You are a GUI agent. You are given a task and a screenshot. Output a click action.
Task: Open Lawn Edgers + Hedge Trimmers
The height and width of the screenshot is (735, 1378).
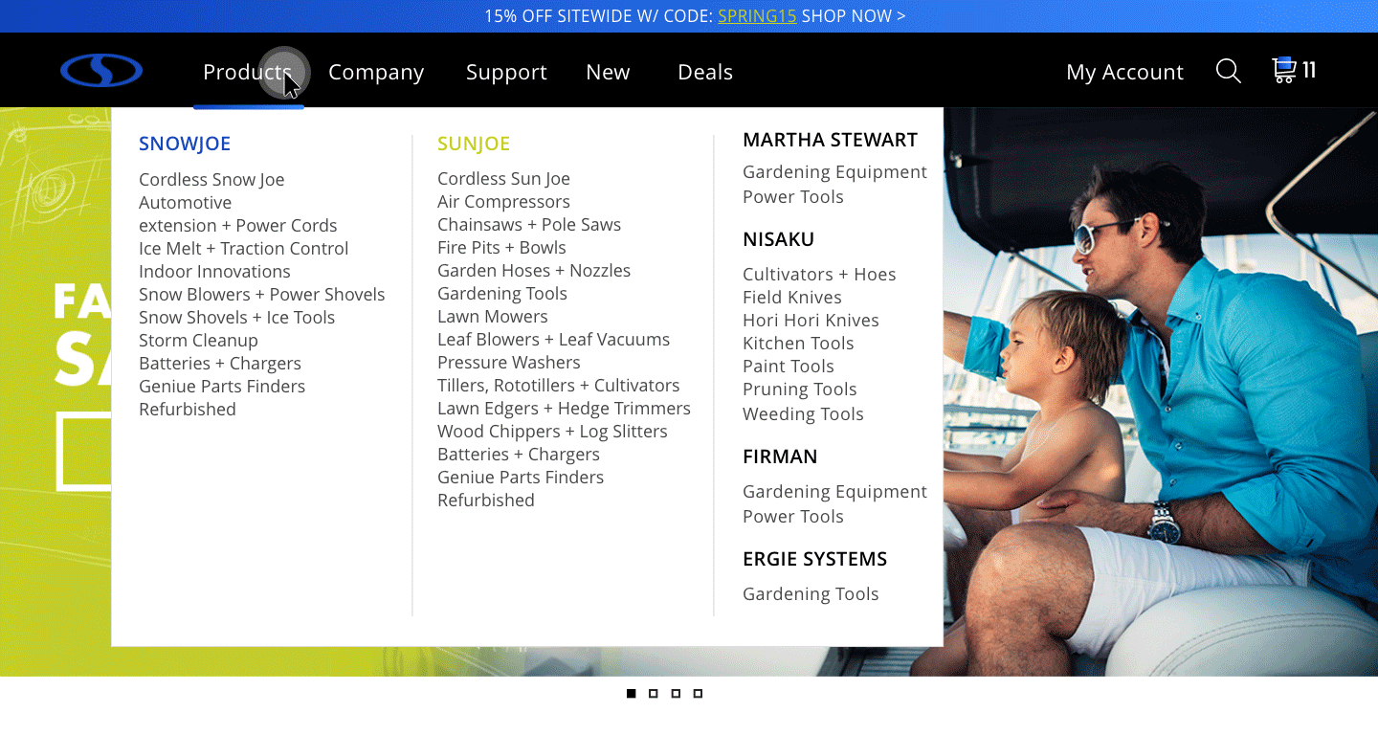[x=564, y=409]
